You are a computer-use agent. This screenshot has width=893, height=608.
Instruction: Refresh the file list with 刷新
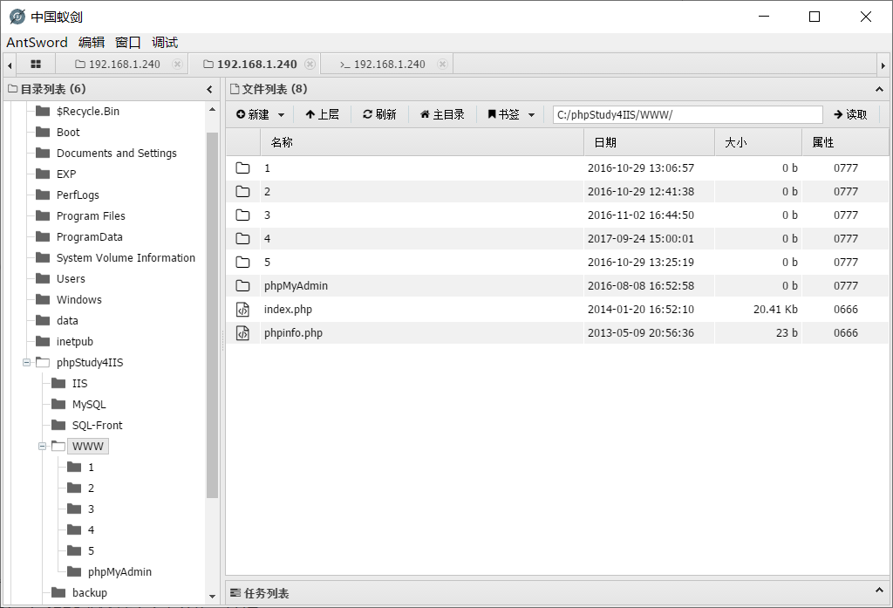pyautogui.click(x=379, y=114)
